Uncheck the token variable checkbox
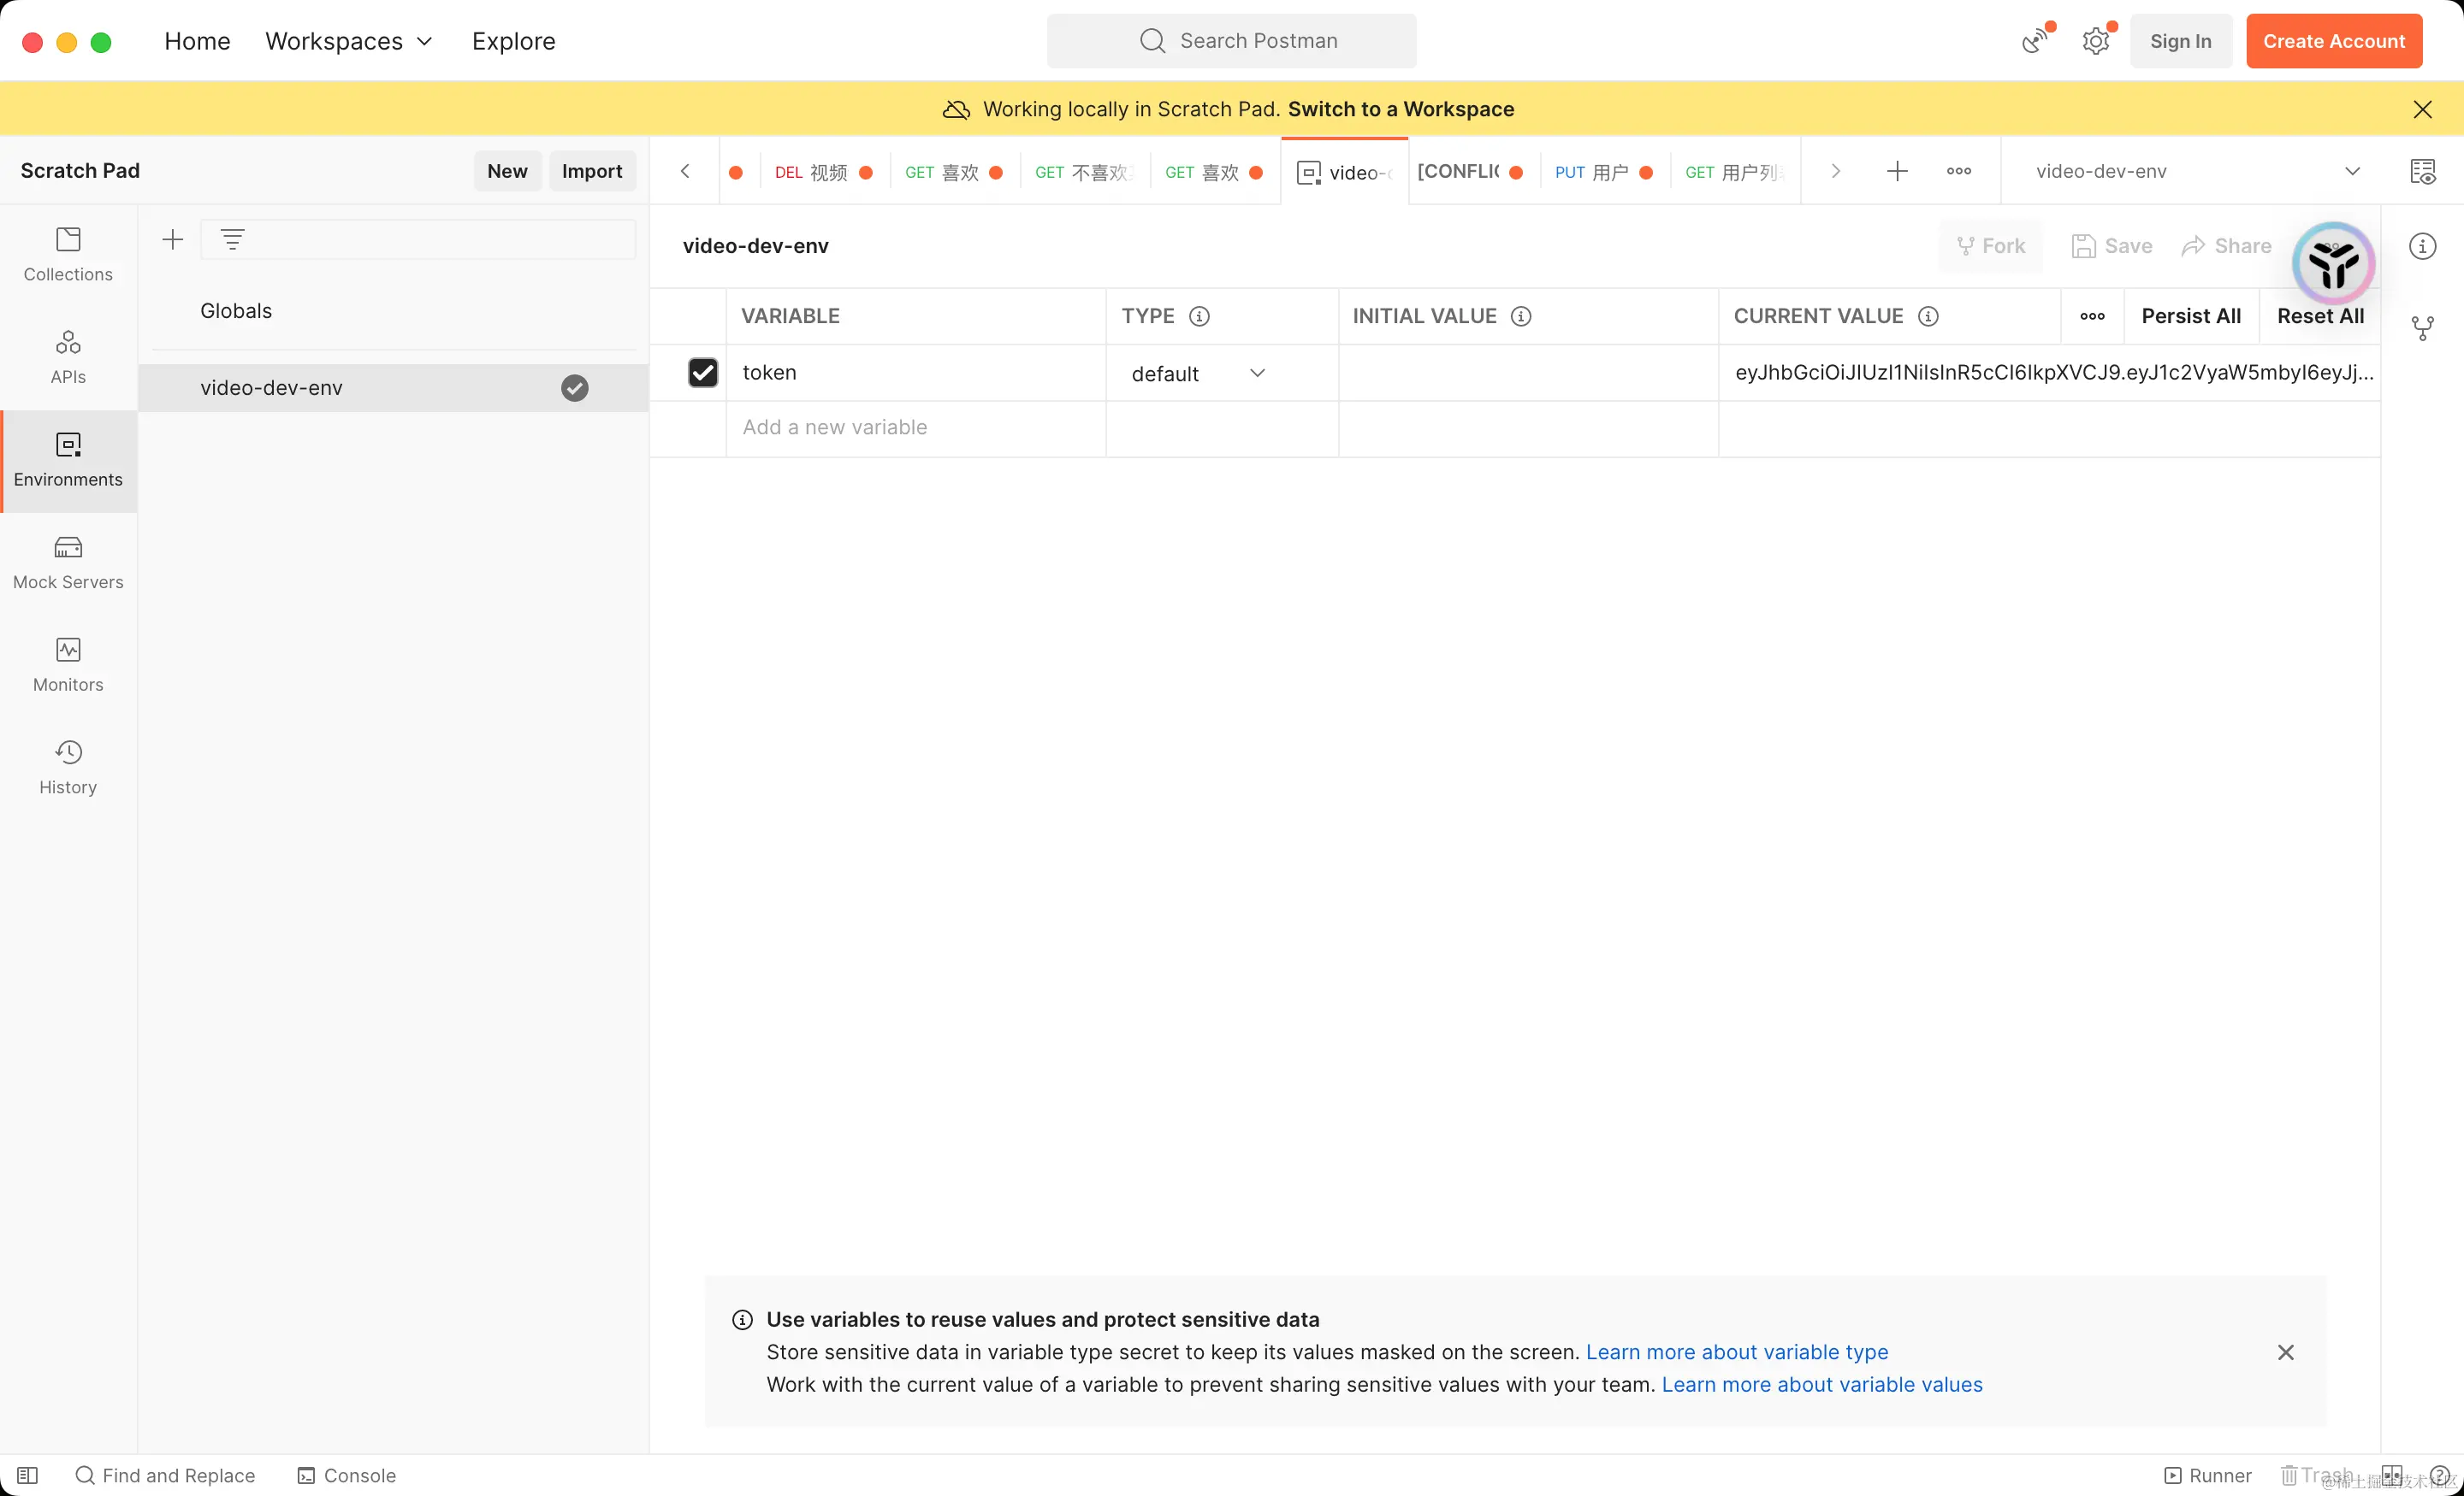This screenshot has height=1496, width=2464. point(703,373)
